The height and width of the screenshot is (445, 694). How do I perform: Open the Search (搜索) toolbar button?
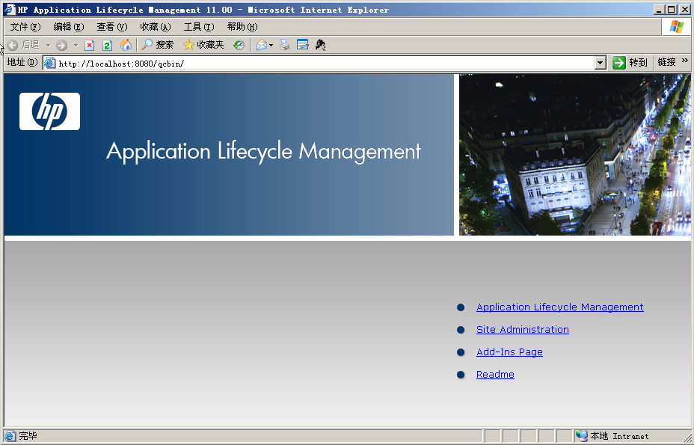point(158,45)
